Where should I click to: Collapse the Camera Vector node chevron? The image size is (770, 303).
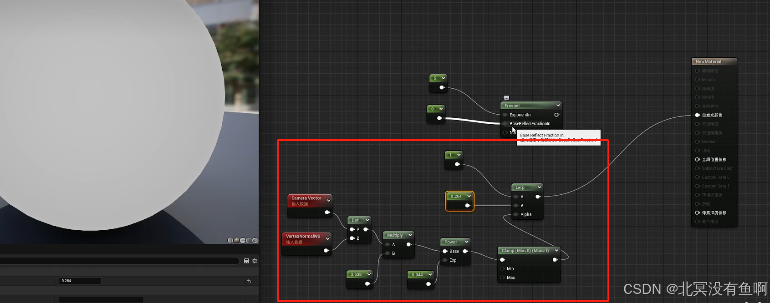pos(328,200)
